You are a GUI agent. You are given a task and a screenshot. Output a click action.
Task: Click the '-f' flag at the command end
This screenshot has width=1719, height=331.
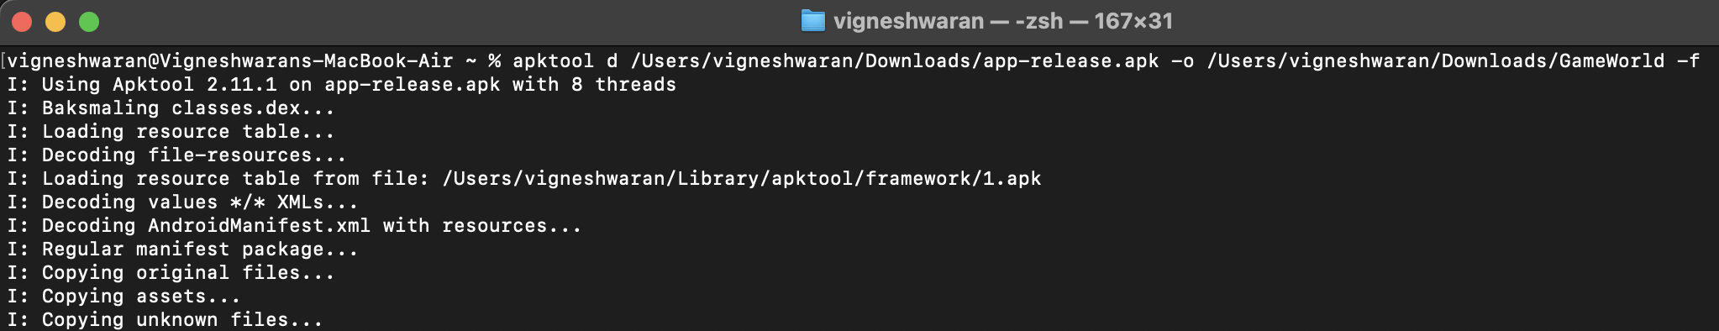point(1688,61)
